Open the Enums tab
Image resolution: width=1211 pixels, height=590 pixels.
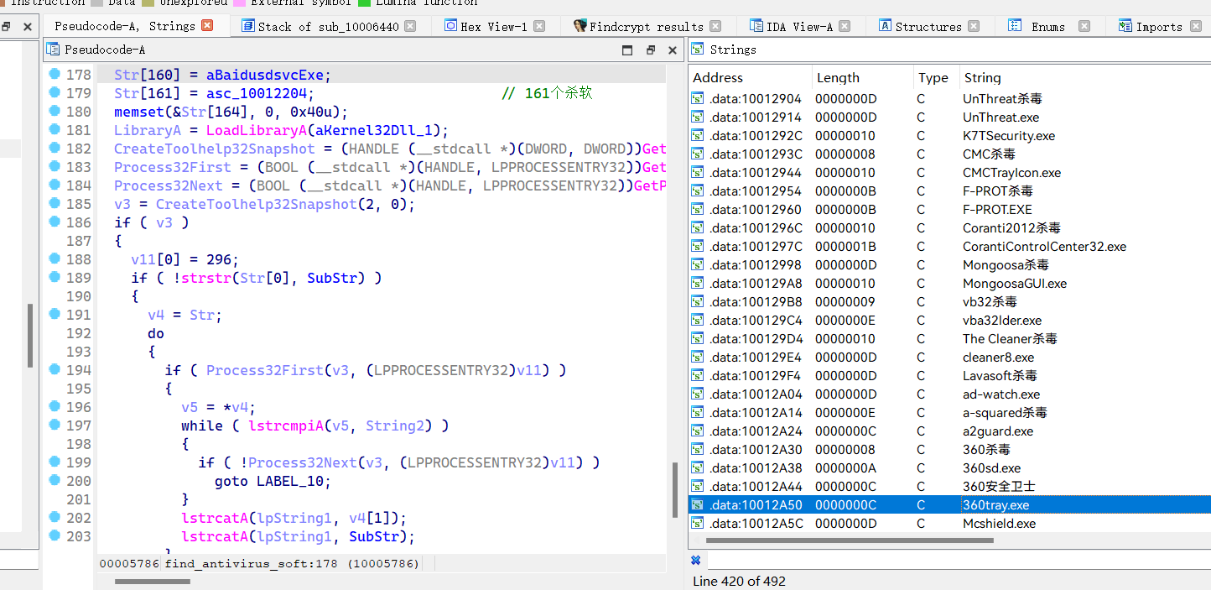point(1048,26)
